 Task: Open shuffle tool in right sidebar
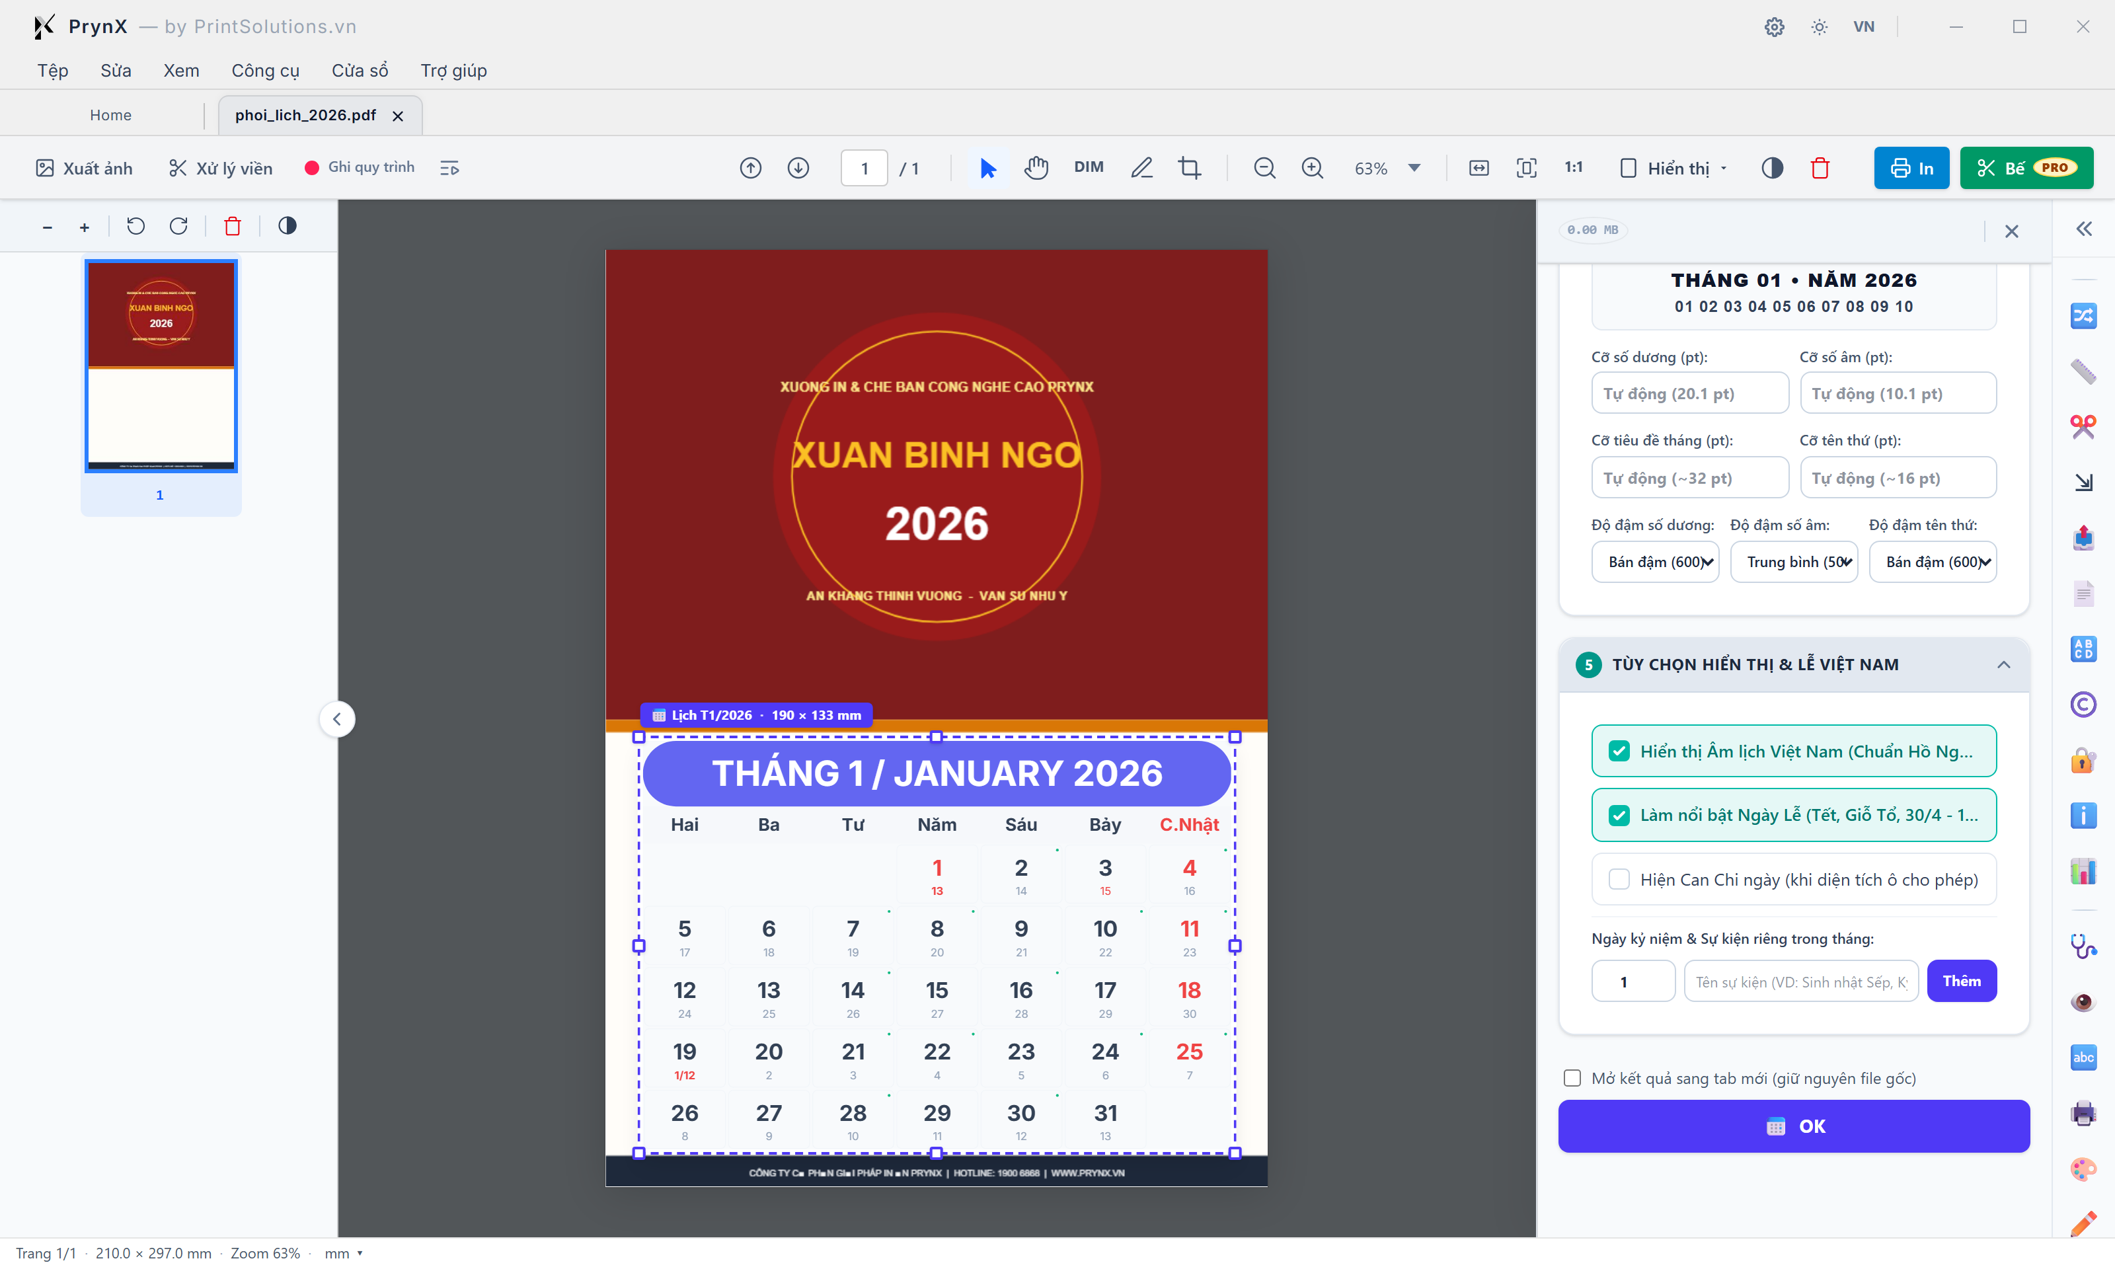[x=2083, y=315]
